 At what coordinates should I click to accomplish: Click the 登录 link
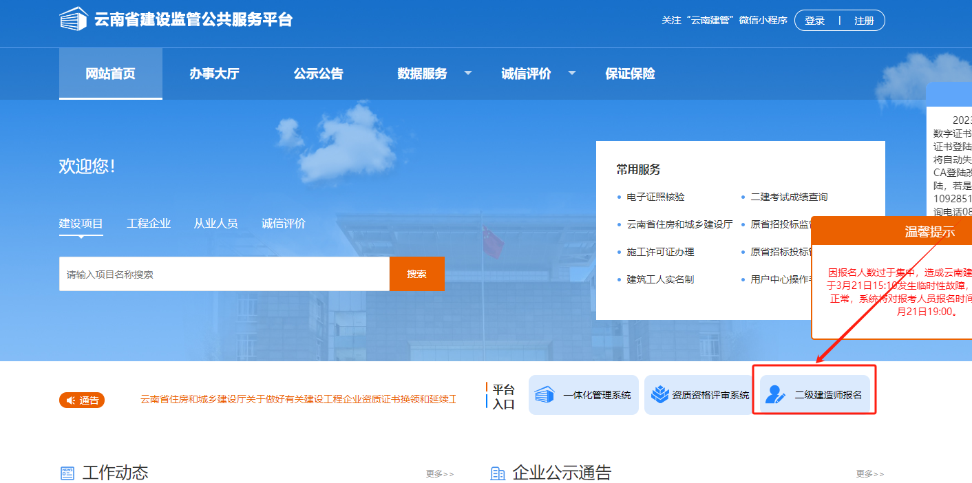[814, 21]
